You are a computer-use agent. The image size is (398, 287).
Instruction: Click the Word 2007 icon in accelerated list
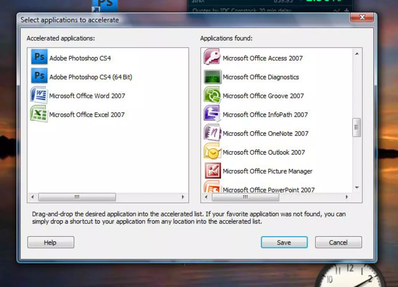[x=39, y=95]
